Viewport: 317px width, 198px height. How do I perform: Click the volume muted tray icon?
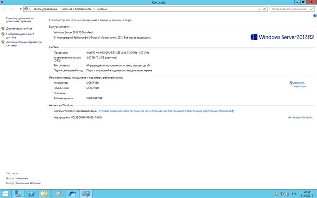287,194
